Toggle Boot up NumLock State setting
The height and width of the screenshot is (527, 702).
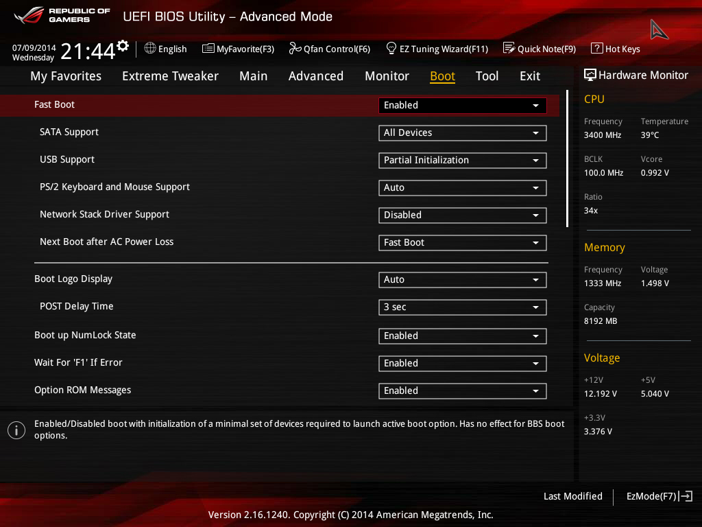[463, 336]
